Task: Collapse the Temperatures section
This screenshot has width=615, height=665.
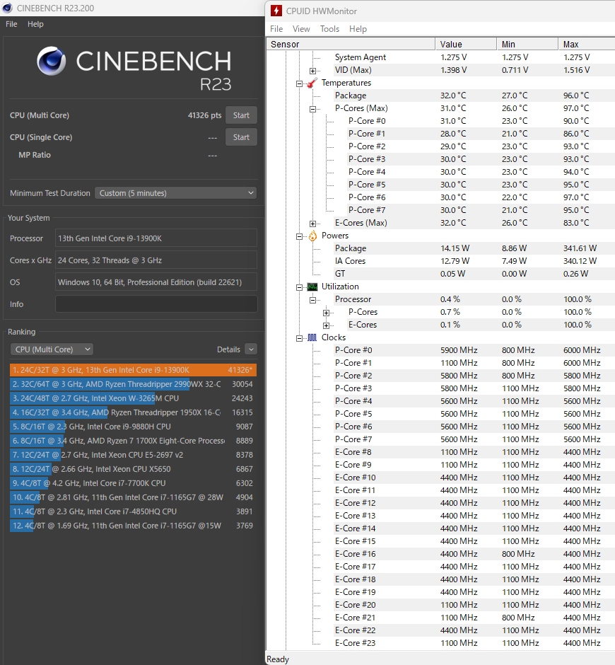Action: 299,83
